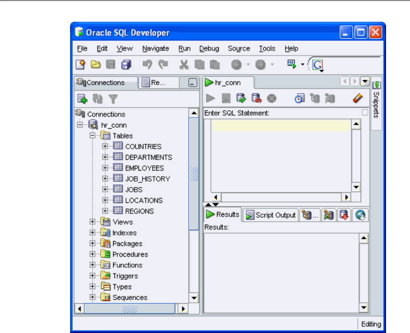Select the hr_conn worksheet tab

(x=228, y=83)
